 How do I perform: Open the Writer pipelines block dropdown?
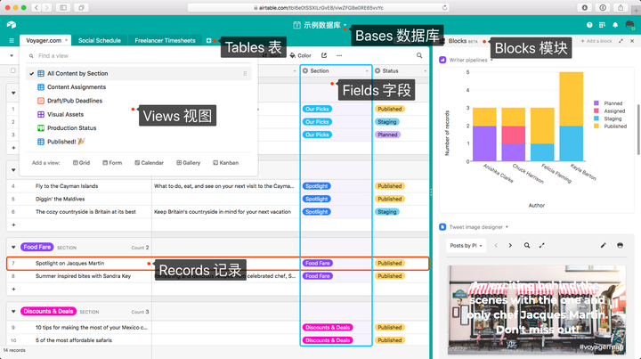(x=491, y=60)
